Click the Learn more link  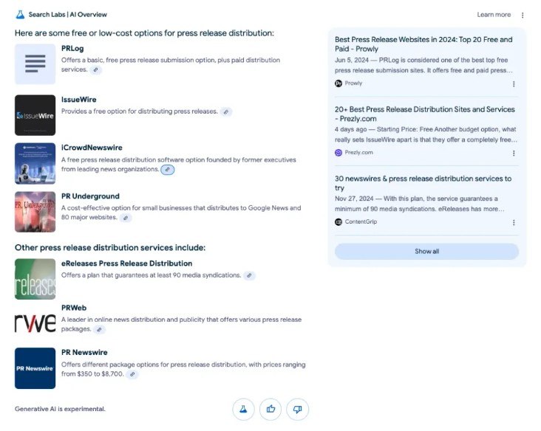(x=494, y=15)
